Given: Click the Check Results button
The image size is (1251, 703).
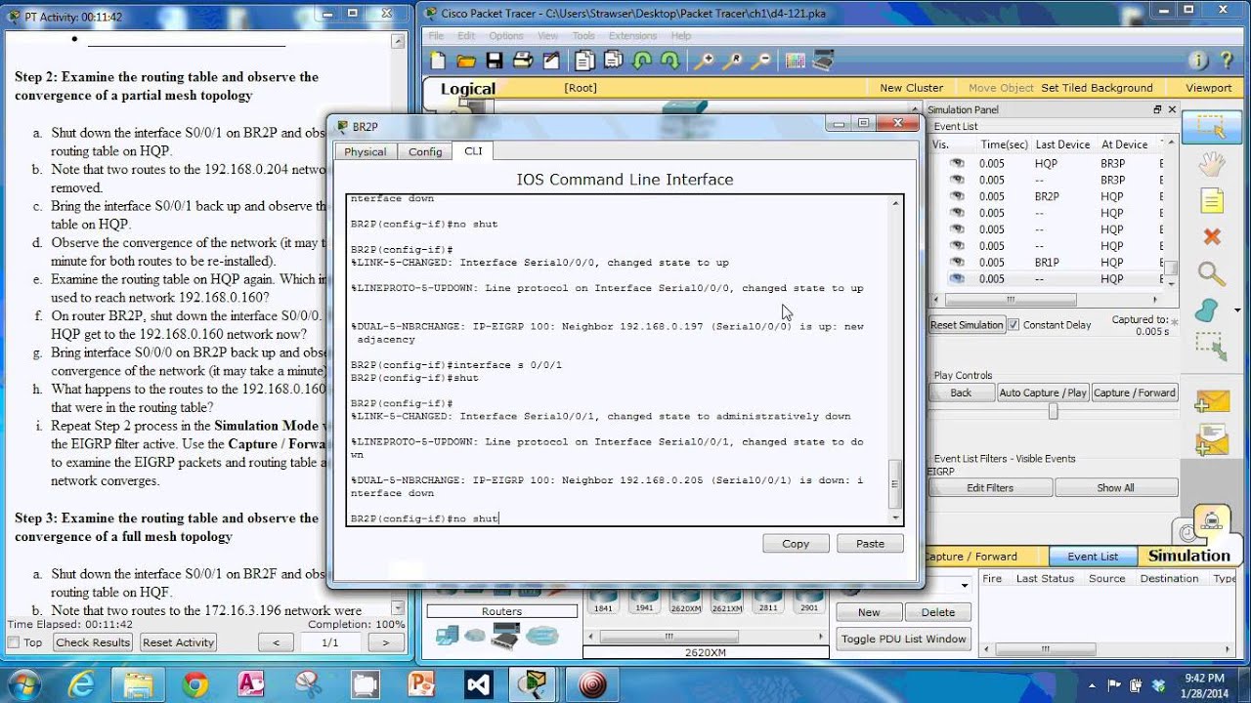Looking at the screenshot, I should coord(93,642).
